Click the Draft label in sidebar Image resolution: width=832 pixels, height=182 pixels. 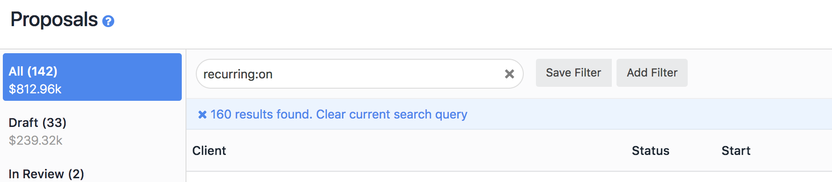pyautogui.click(x=23, y=123)
